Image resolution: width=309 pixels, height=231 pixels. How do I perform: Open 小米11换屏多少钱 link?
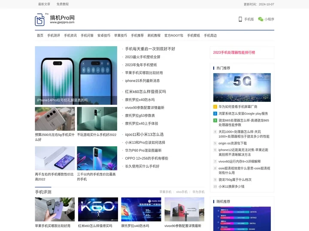point(231,187)
